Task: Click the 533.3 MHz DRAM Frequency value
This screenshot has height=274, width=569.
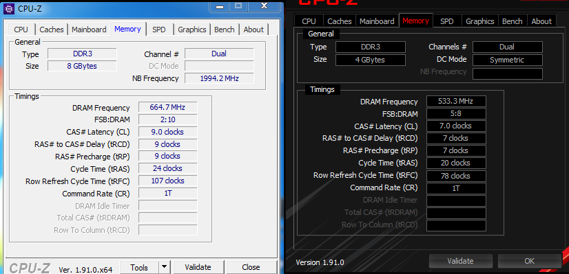Action: [456, 102]
